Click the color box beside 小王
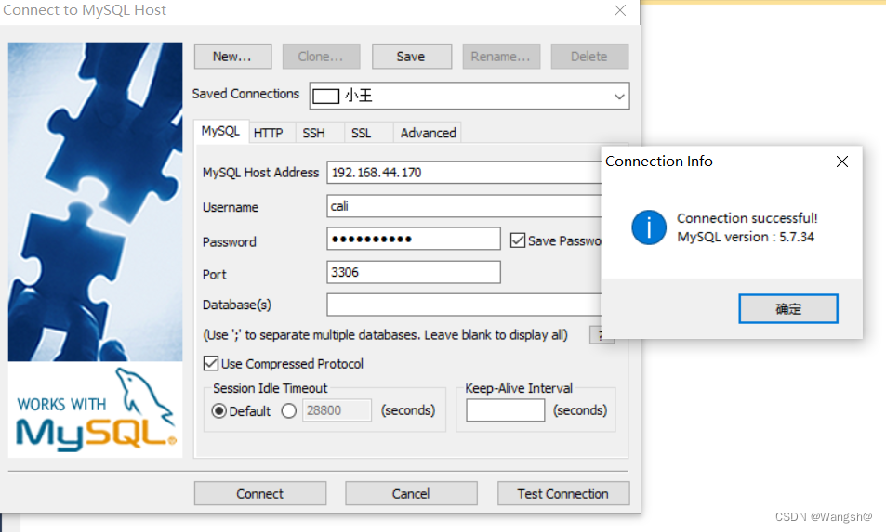Image resolution: width=886 pixels, height=532 pixels. coord(326,97)
